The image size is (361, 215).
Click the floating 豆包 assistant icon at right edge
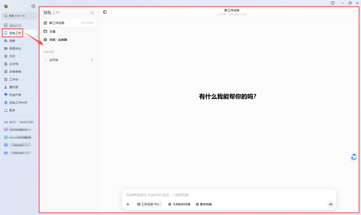[354, 157]
